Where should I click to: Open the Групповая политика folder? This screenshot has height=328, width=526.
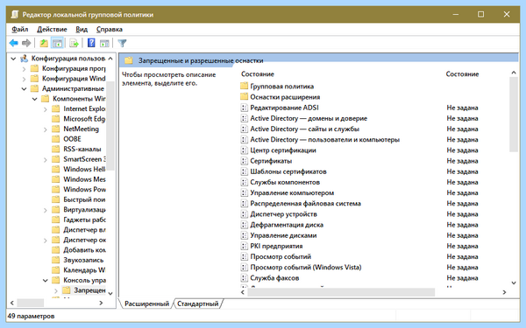277,87
